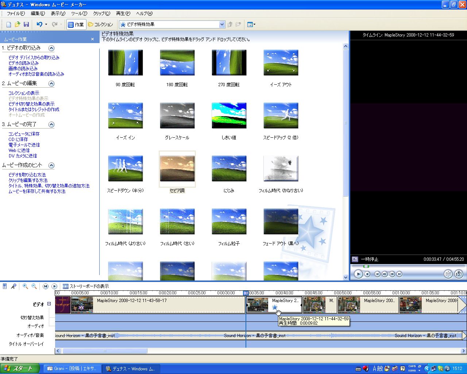Open the undo history dropdown arrow
The height and width of the screenshot is (374, 467).
[x=46, y=24]
